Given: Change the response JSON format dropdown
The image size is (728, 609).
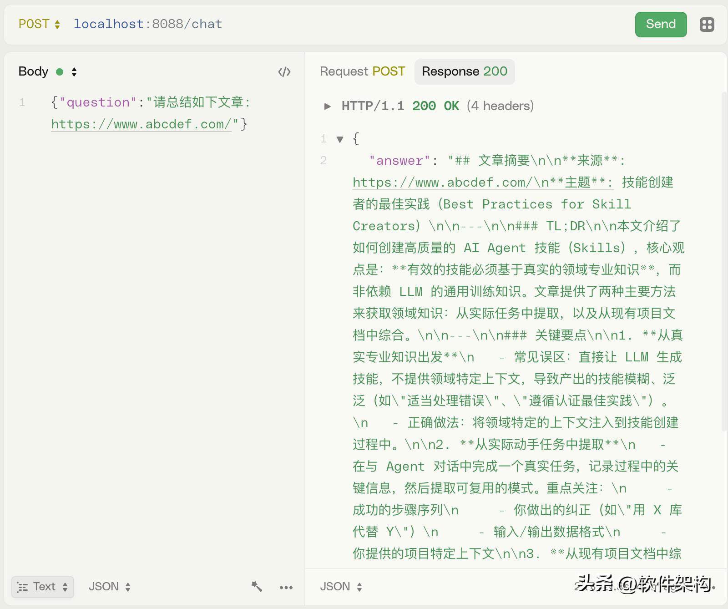Looking at the screenshot, I should point(341,587).
